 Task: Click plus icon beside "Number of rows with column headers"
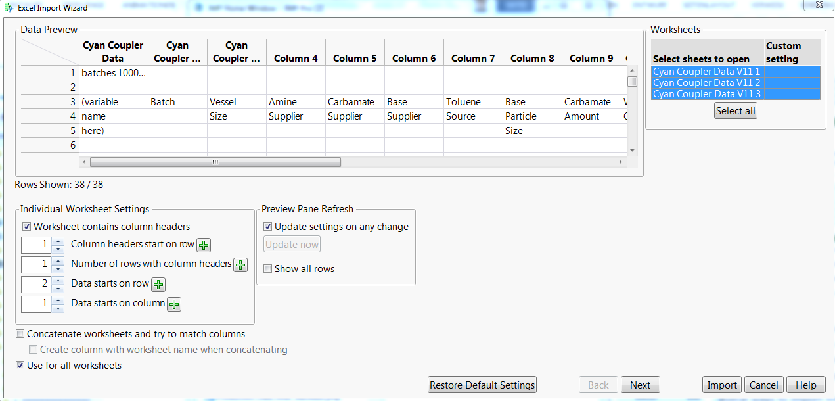click(x=240, y=265)
